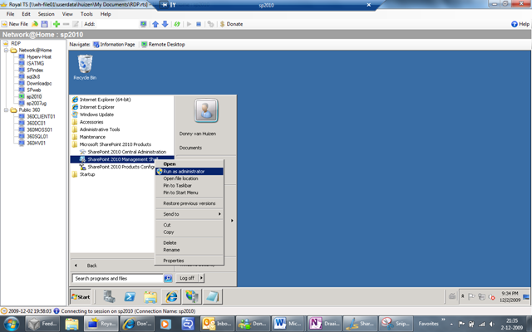Click the blue stop disconnect icon
Screen dimensions: 532x332
click(x=199, y=24)
